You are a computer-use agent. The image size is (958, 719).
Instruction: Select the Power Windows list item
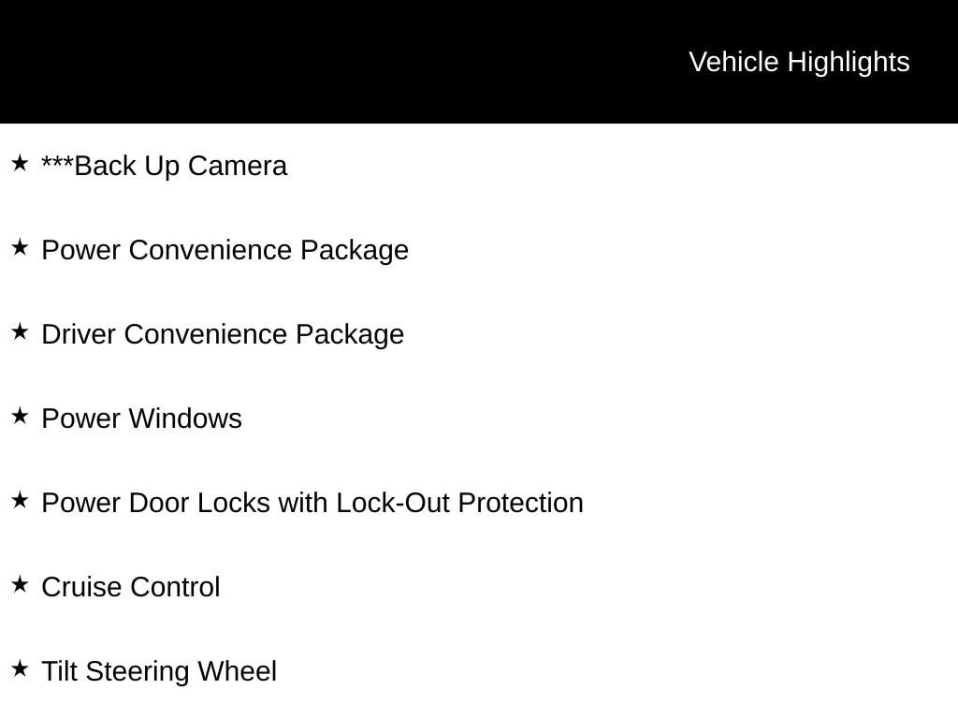click(x=142, y=418)
